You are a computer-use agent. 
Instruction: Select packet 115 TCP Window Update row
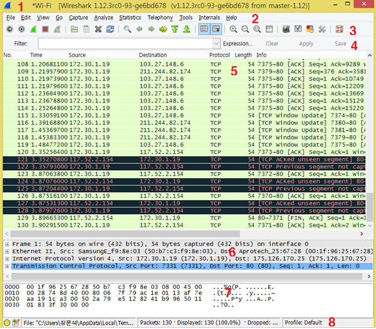(184, 116)
